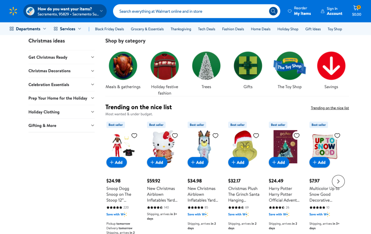Open the Trees category circle
Screen dimensions: 371x234
(206, 66)
